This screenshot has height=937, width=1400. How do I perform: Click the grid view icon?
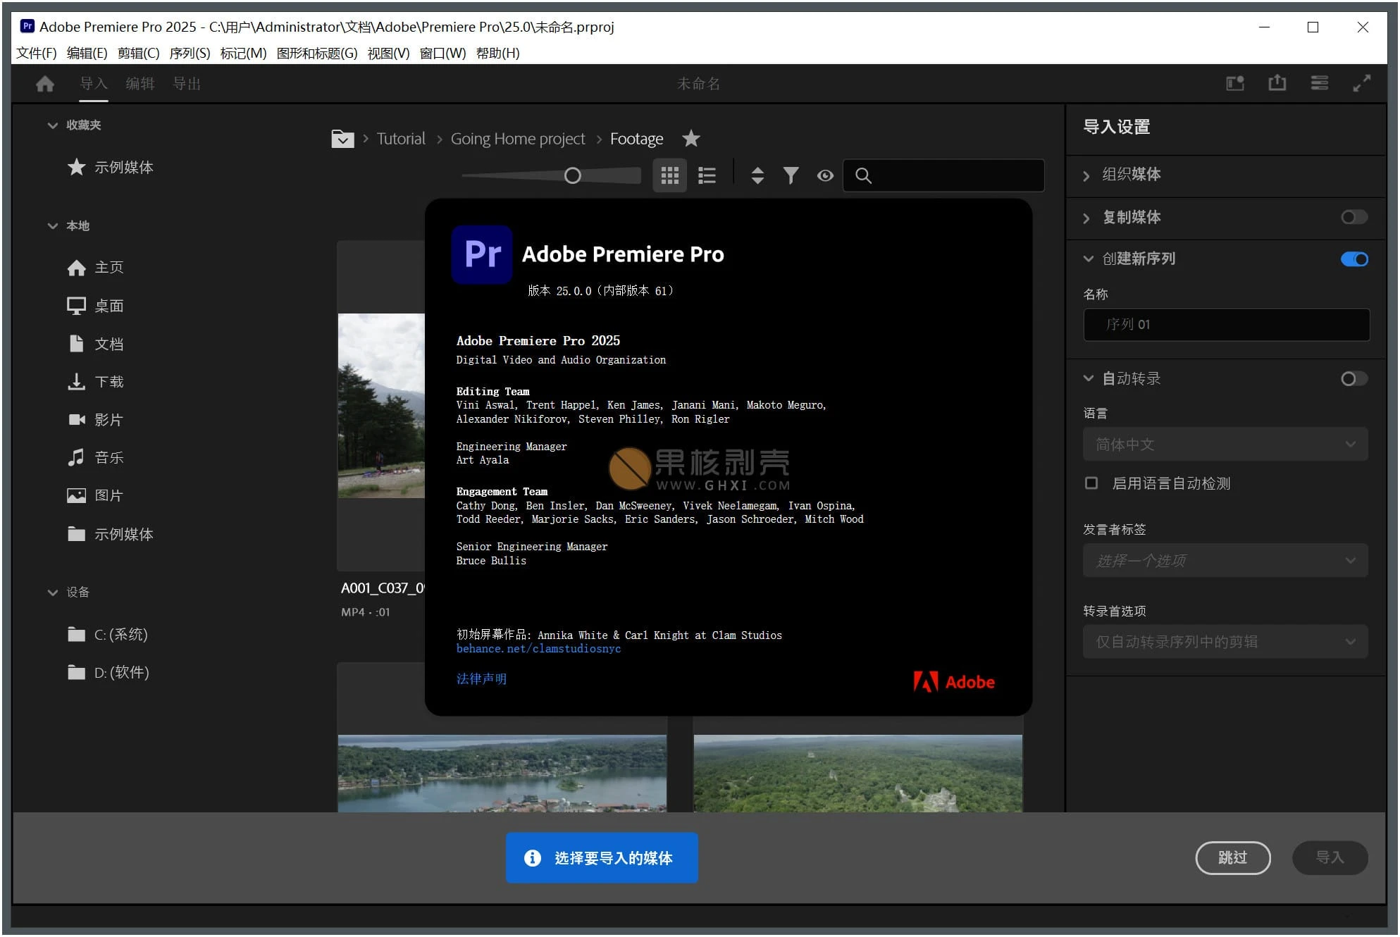[669, 175]
